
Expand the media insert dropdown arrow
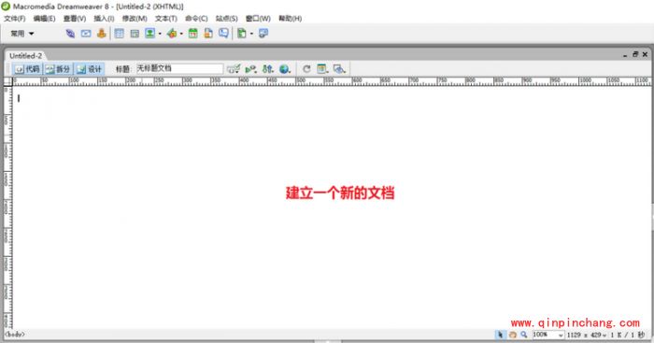(x=181, y=34)
